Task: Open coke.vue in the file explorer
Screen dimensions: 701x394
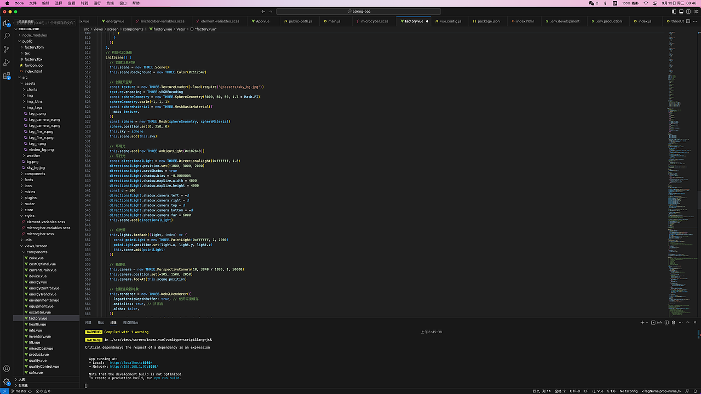Action: point(36,258)
